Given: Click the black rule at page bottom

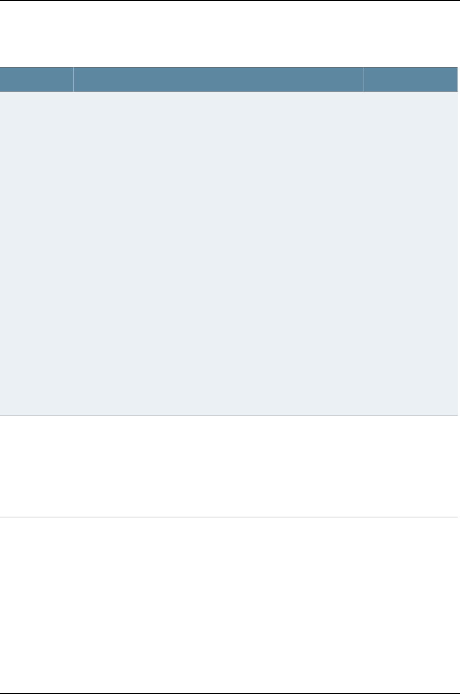Looking at the screenshot, I should (230, 693).
